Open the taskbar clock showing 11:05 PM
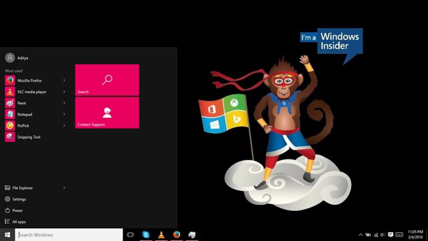Viewport: 428px width, 241px height. pos(415,234)
